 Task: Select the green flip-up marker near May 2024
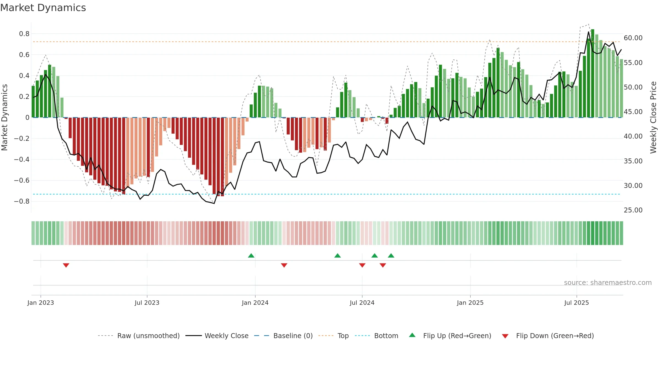(x=338, y=255)
